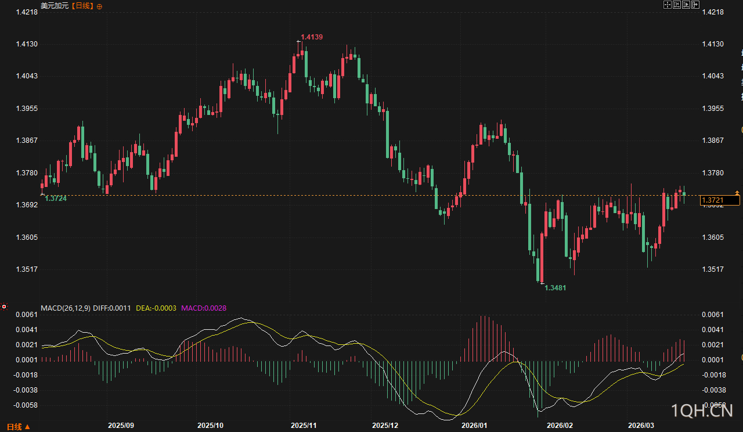Click the 美元加元 symbol title
Image resolution: width=743 pixels, height=432 pixels.
click(54, 6)
